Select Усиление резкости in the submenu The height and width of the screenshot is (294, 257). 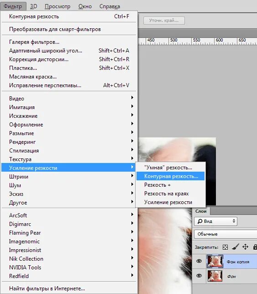click(x=170, y=202)
